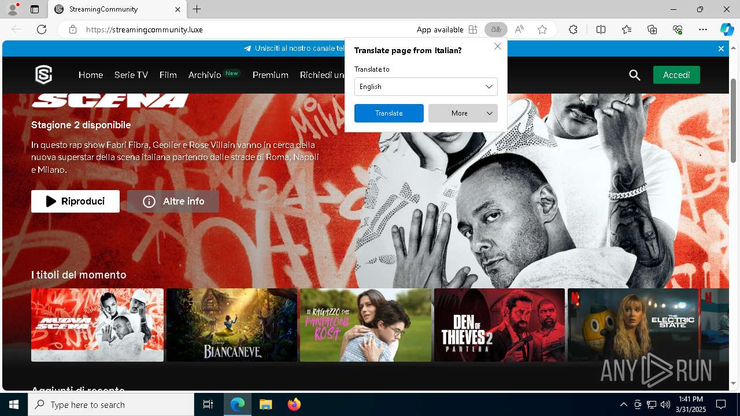
Task: Click the Altre info button
Action: (173, 201)
